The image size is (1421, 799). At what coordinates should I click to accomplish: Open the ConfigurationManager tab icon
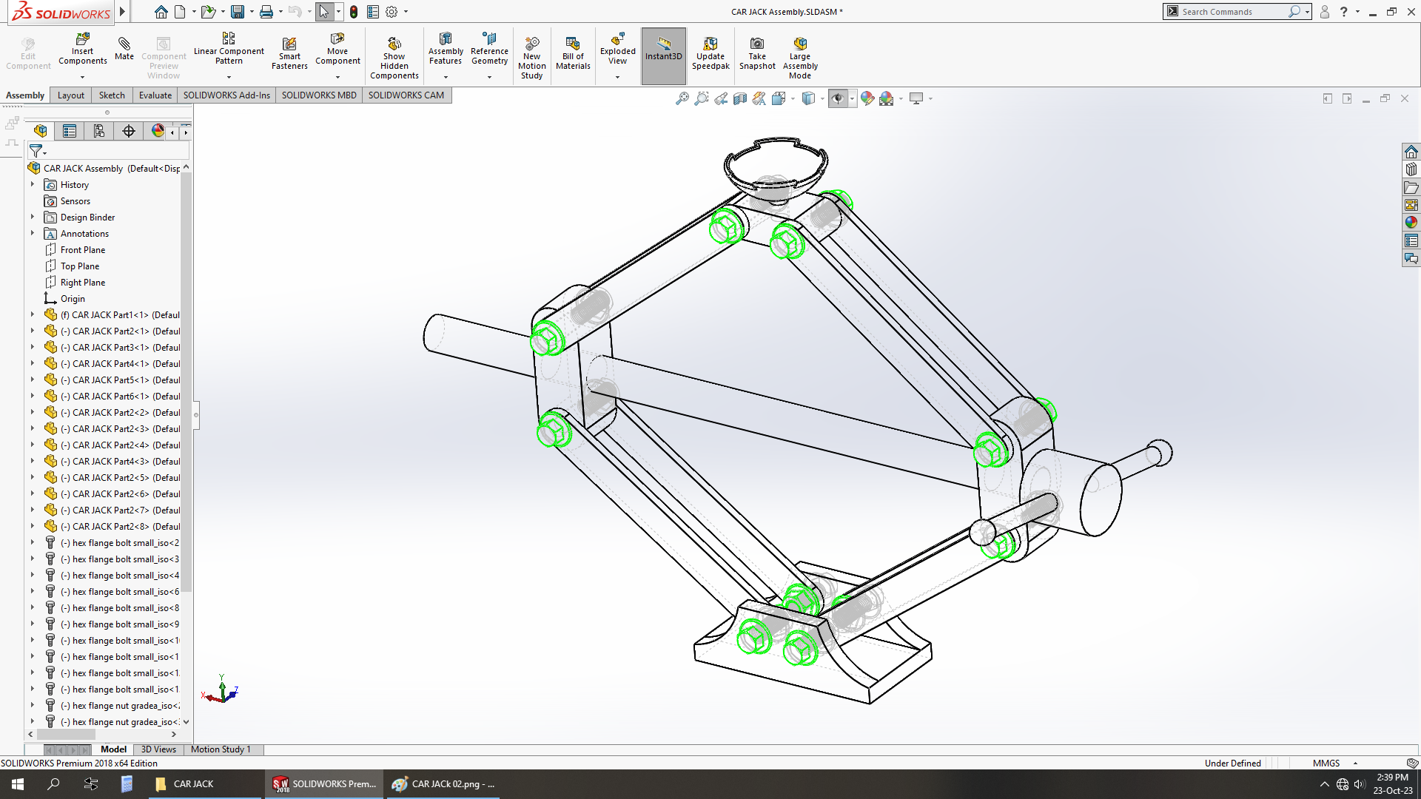[x=98, y=131]
